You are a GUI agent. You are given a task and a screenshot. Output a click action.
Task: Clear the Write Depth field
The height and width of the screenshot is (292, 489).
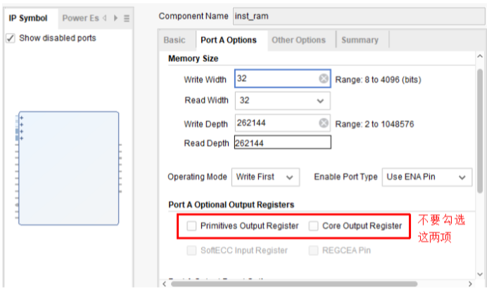coord(324,124)
